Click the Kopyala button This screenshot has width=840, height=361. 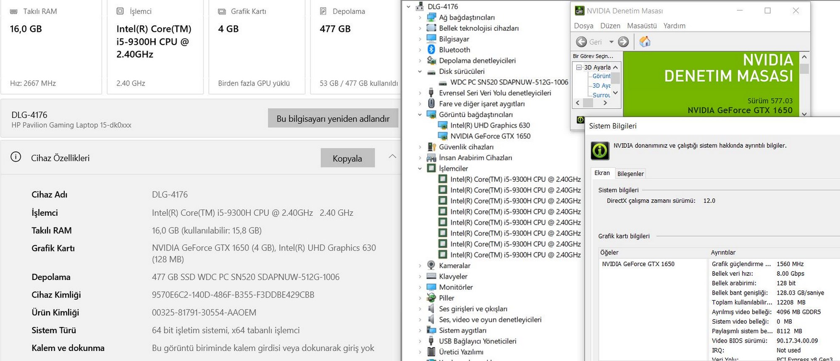pos(347,158)
